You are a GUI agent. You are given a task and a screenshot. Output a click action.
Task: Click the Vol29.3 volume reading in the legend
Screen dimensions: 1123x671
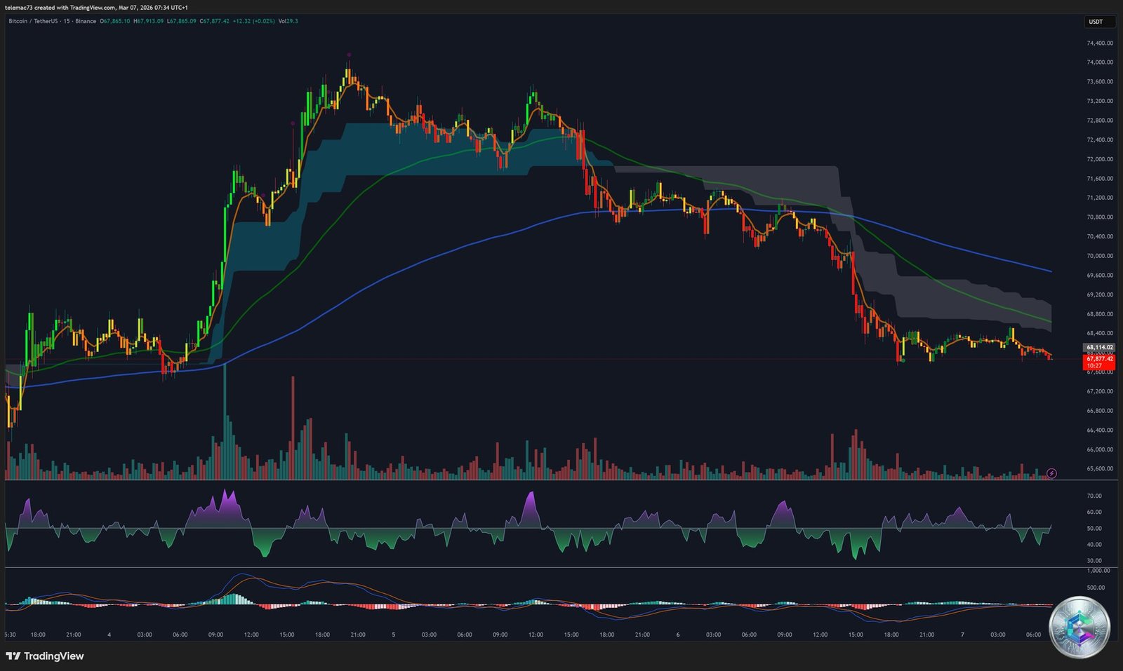pos(288,21)
